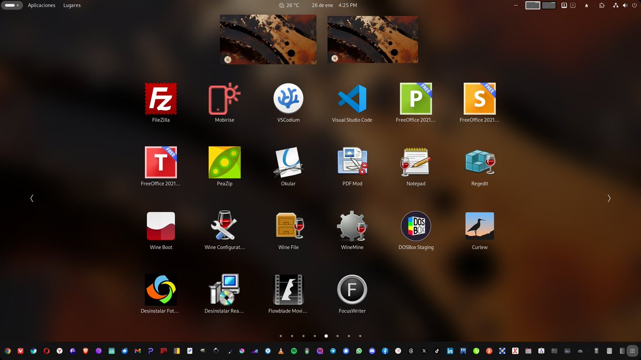641x360 pixels.
Task: Open X (Twitter) in the dock
Action: click(x=424, y=351)
